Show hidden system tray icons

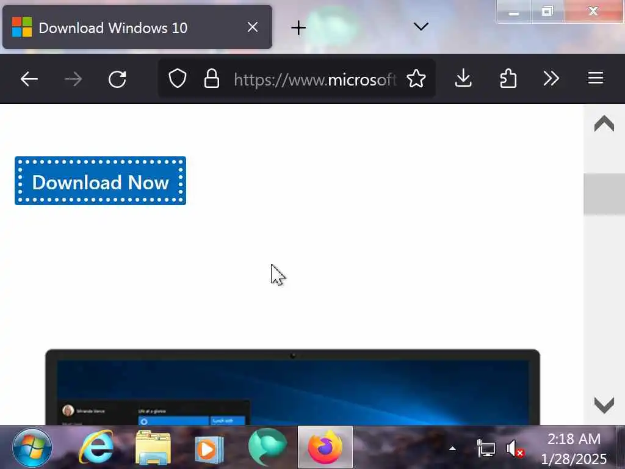click(x=452, y=449)
